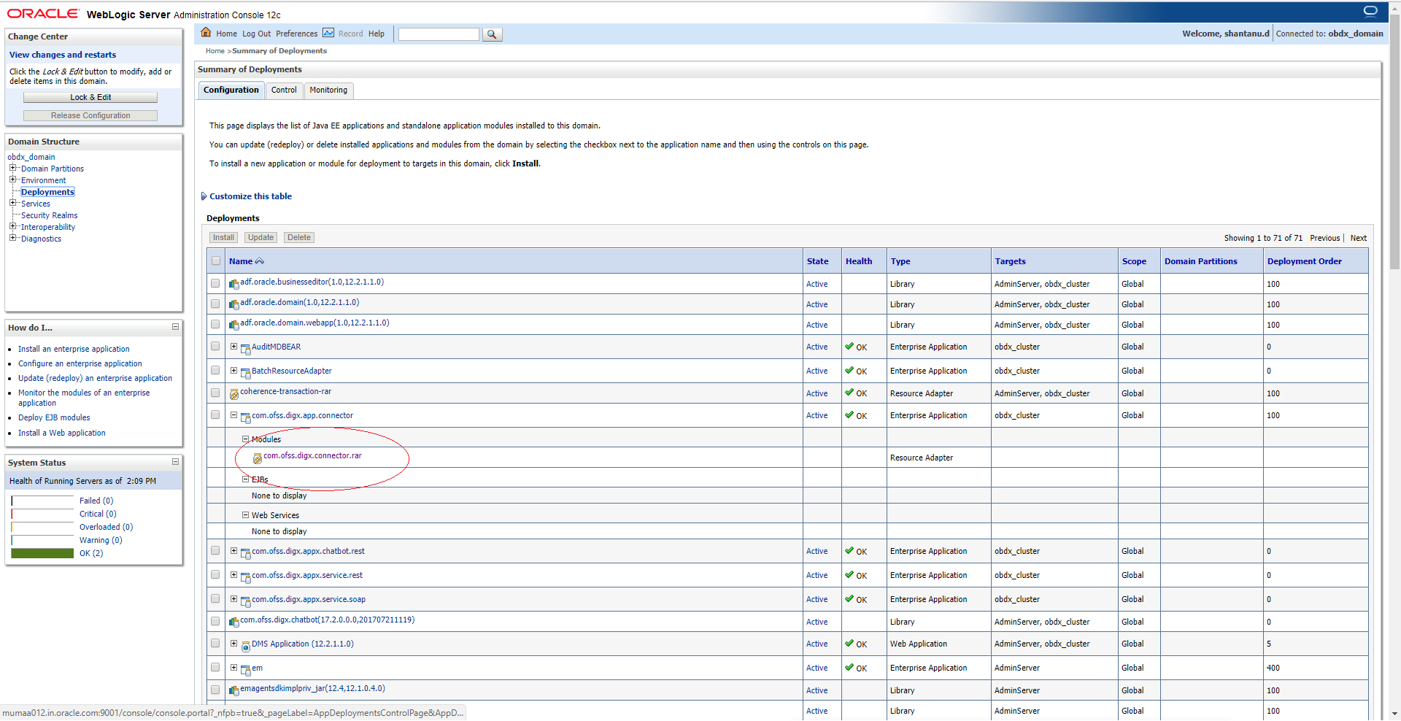Click the AuditMDBEAR application icon
1401x721 pixels.
pos(245,349)
